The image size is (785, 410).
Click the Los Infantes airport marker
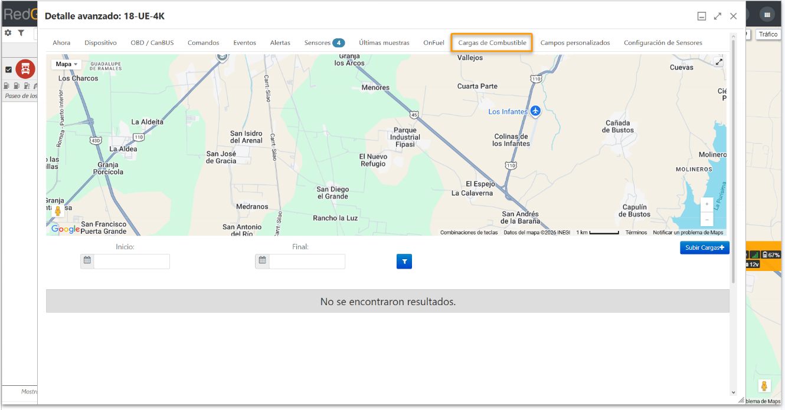[535, 111]
